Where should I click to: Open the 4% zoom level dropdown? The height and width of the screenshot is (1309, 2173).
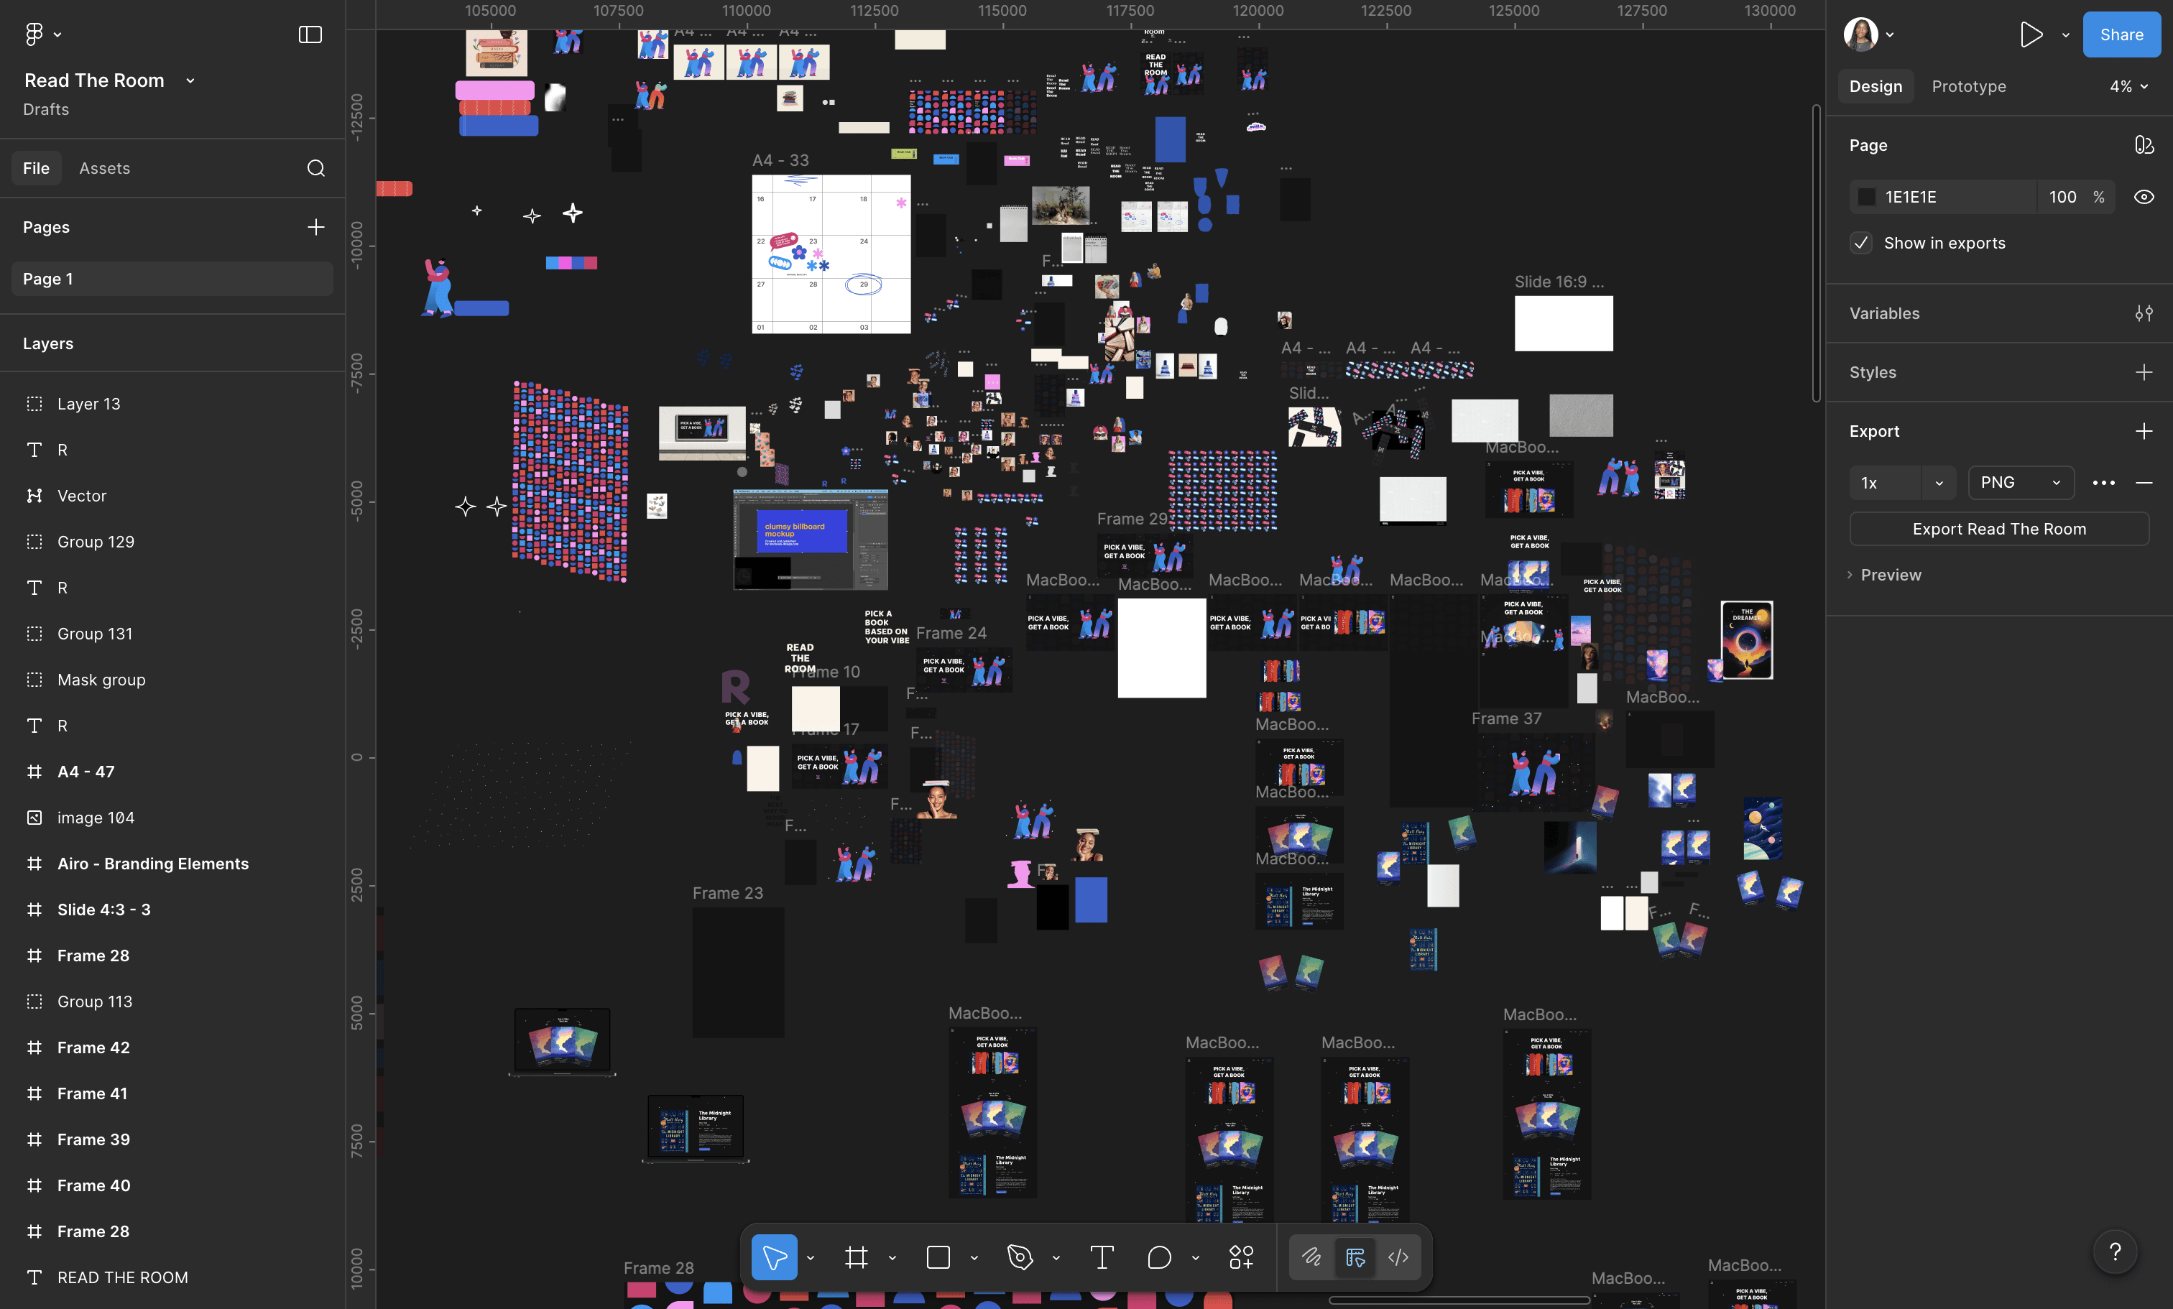[x=2128, y=86]
